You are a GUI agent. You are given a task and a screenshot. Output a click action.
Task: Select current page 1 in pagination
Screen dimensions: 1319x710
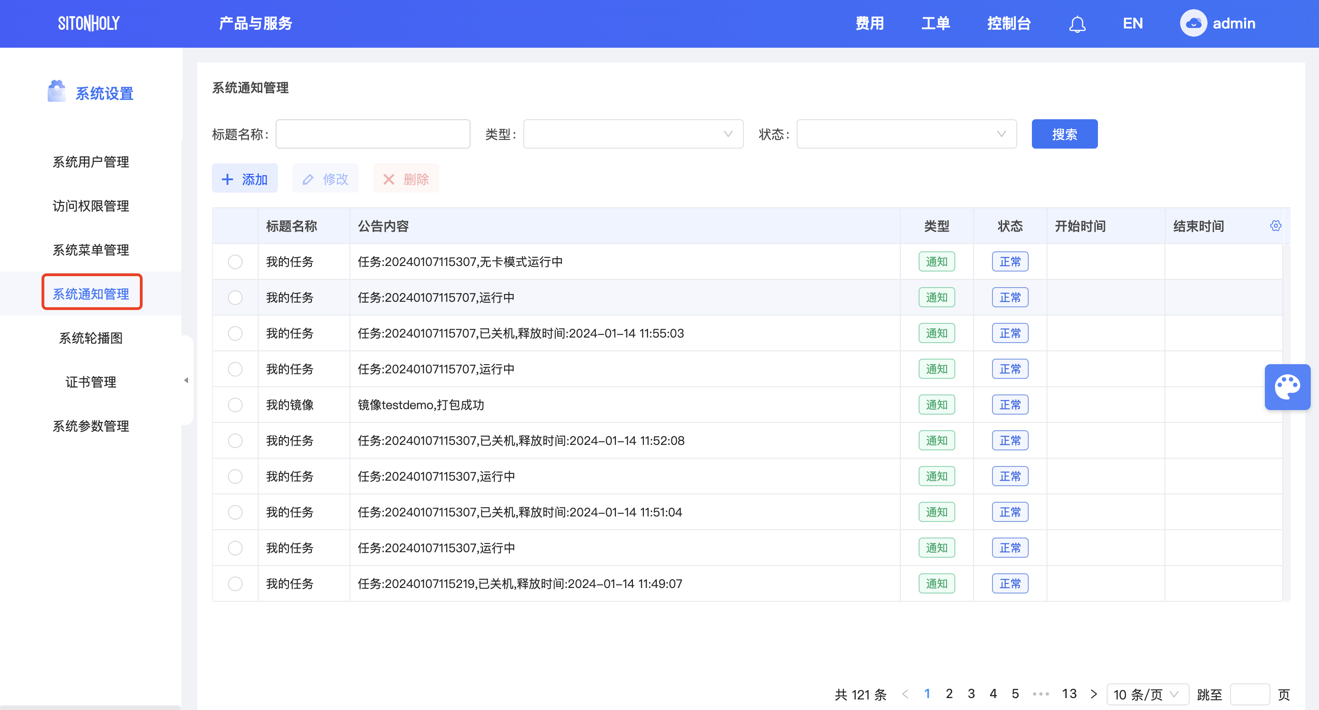pyautogui.click(x=927, y=694)
